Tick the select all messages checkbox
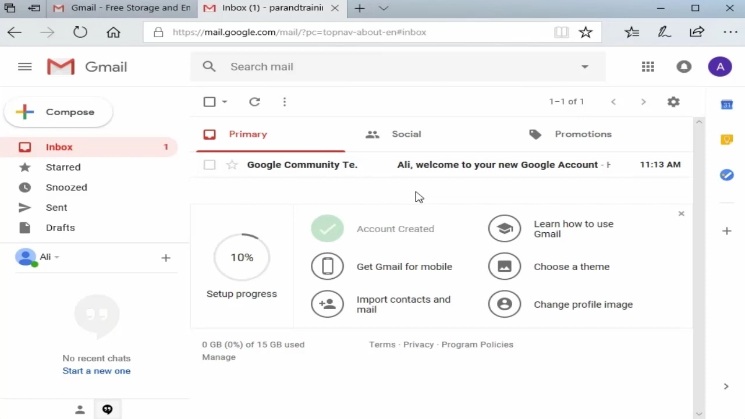The height and width of the screenshot is (419, 745). tap(210, 102)
